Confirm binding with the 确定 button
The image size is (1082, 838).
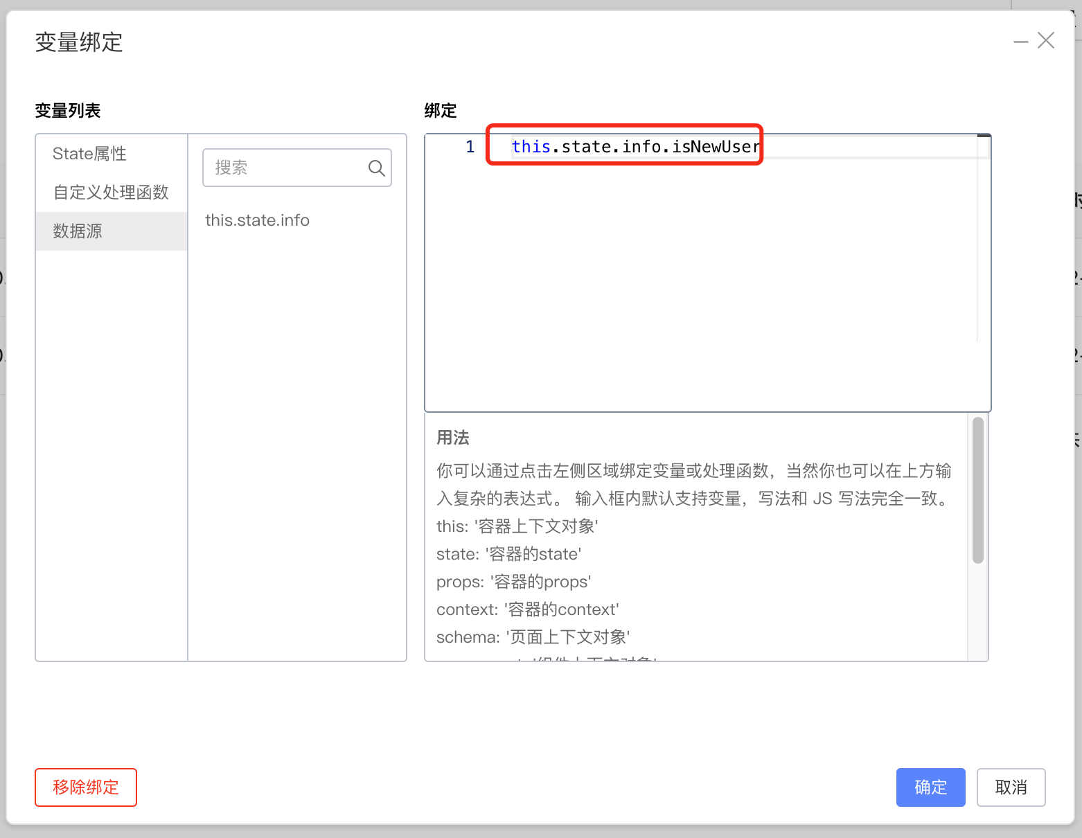pos(930,787)
